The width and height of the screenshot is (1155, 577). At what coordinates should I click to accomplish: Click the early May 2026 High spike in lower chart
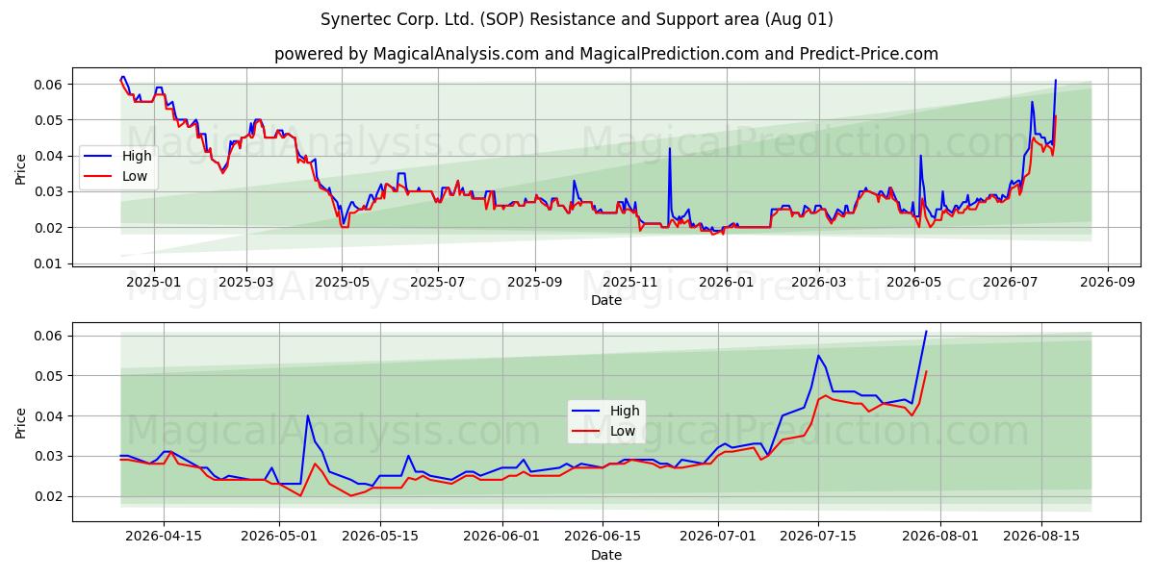308,415
